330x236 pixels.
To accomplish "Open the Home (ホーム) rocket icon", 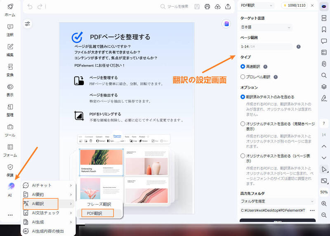I will [10, 10].
